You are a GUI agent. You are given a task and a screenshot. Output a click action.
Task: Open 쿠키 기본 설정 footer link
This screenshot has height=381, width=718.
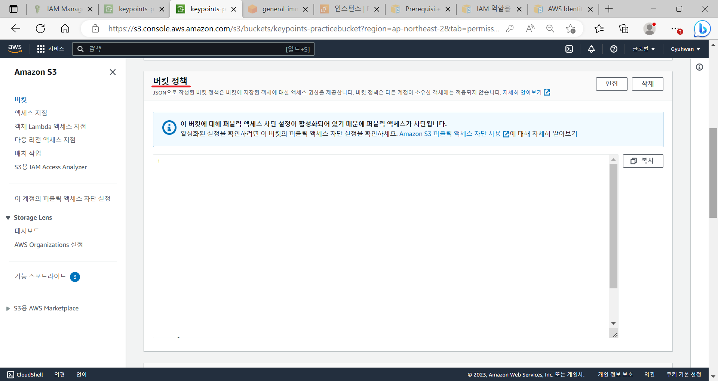coord(684,375)
